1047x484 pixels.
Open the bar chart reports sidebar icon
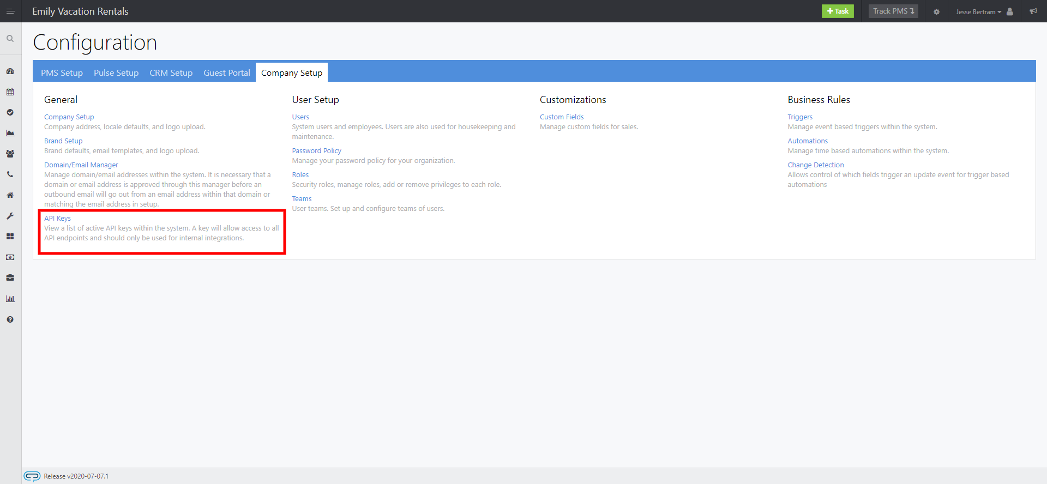[10, 299]
